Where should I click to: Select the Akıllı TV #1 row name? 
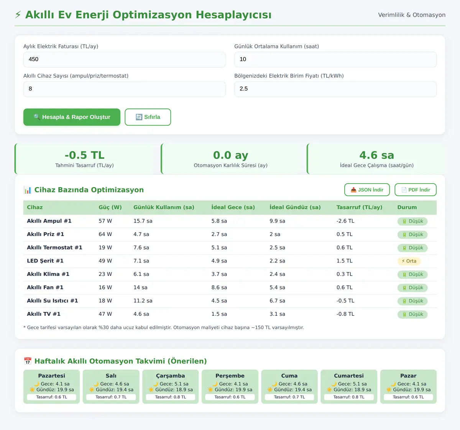click(x=44, y=314)
